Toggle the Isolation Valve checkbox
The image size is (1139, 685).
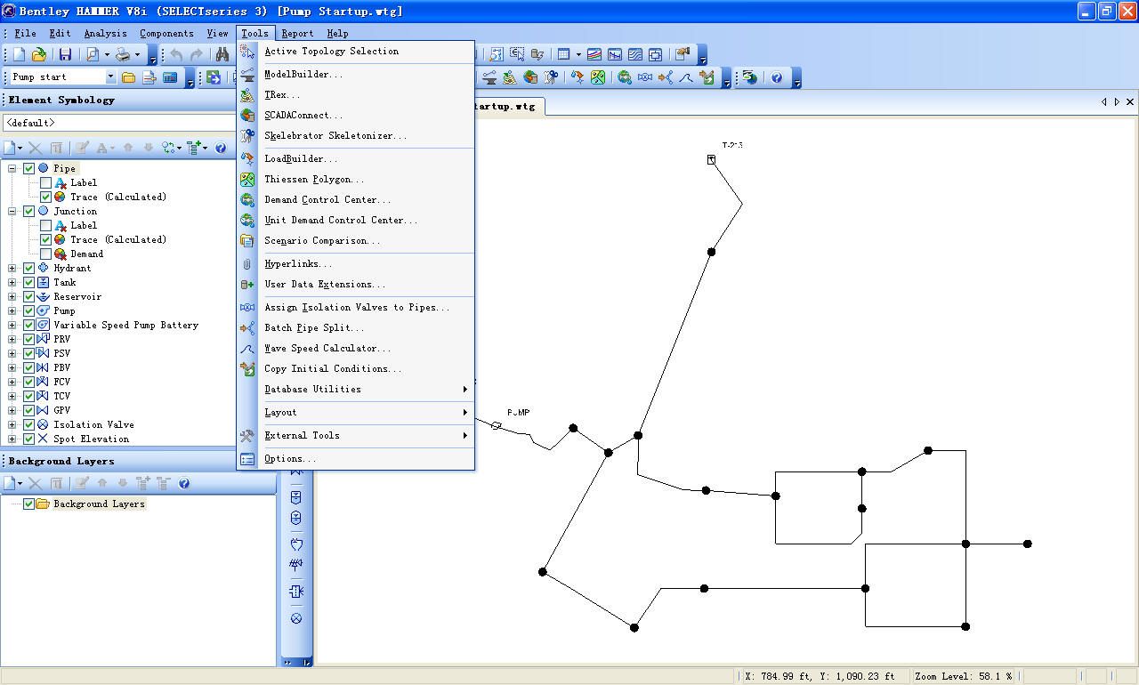pos(28,424)
